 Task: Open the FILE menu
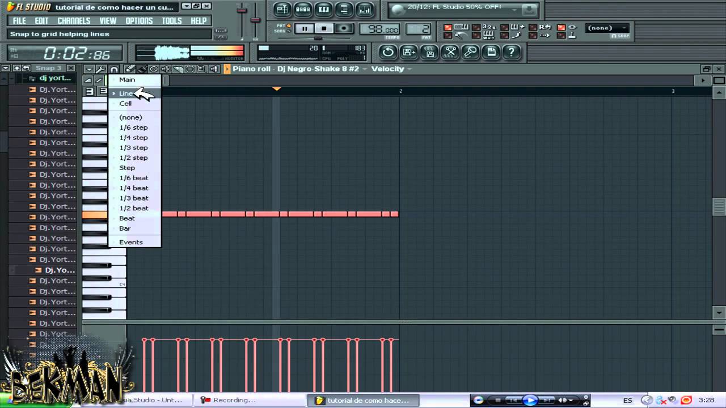pos(19,20)
